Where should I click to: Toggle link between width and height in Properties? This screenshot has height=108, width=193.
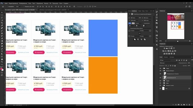(x=140, y=18)
